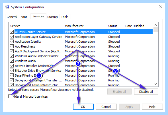Screen dimensions: 168x115
Task: Go to the Startup tab
Action: pyautogui.click(x=52, y=17)
